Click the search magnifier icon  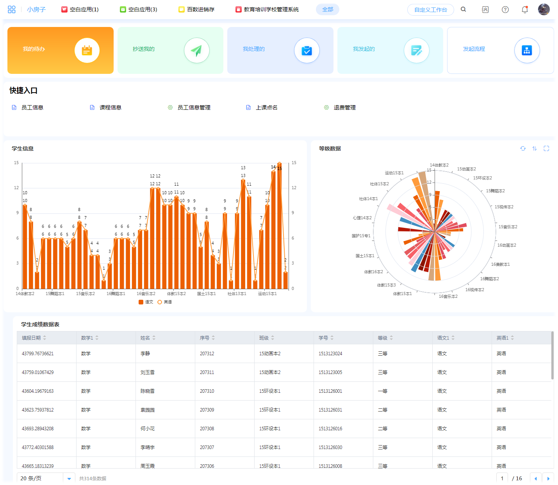[464, 9]
